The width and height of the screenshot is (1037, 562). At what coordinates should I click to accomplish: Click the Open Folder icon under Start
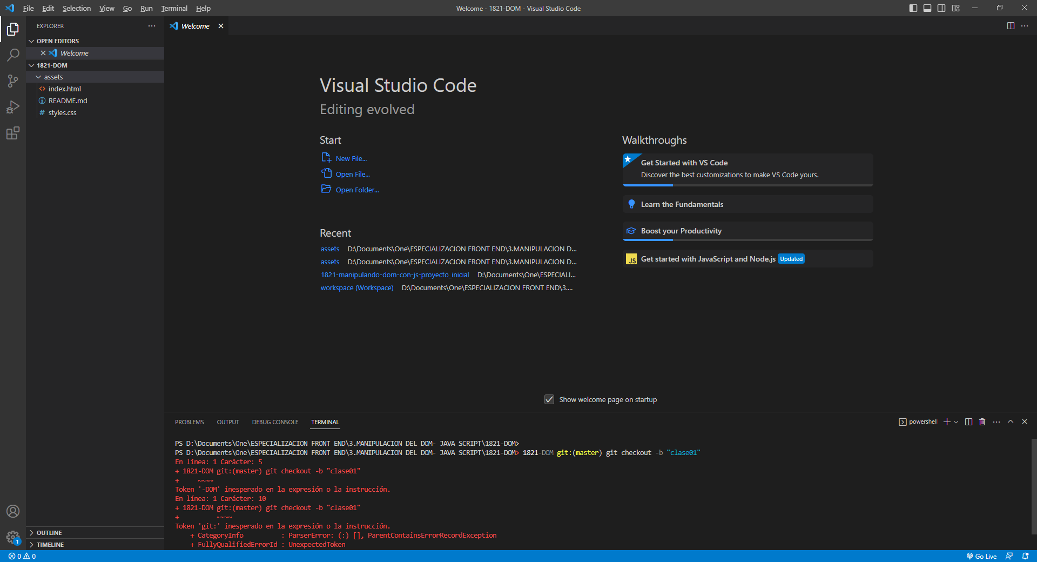click(x=326, y=189)
